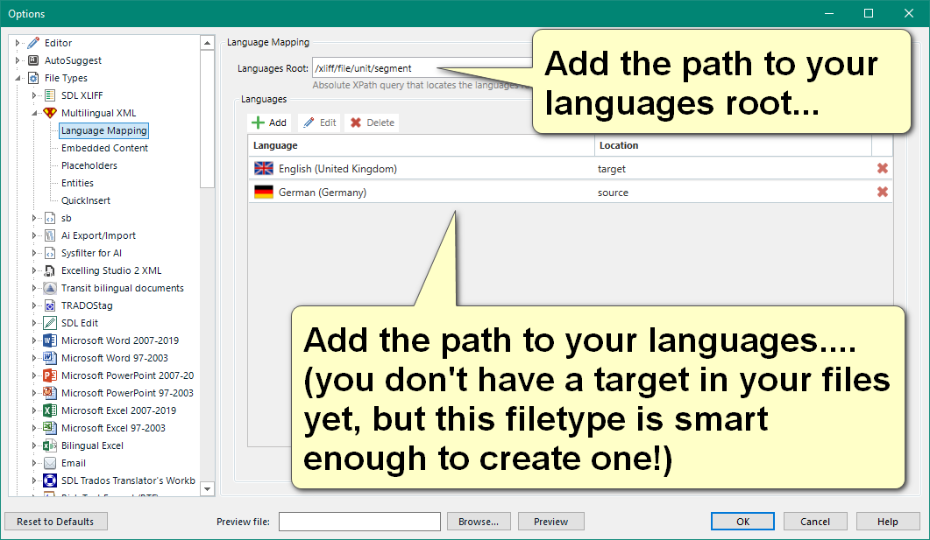Remove English (United Kingdom) with red X
This screenshot has height=540, width=930.
click(883, 169)
